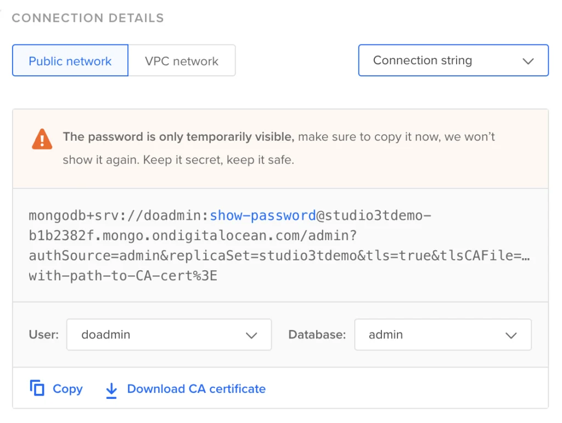Click the text 'with-path-to-CA-cert%3E'
562x423 pixels.
coord(123,276)
